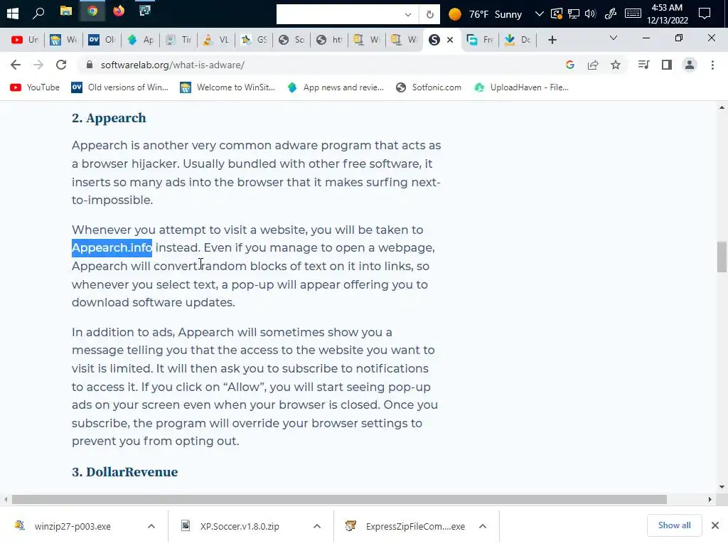Click the forward navigation arrow

pos(38,65)
